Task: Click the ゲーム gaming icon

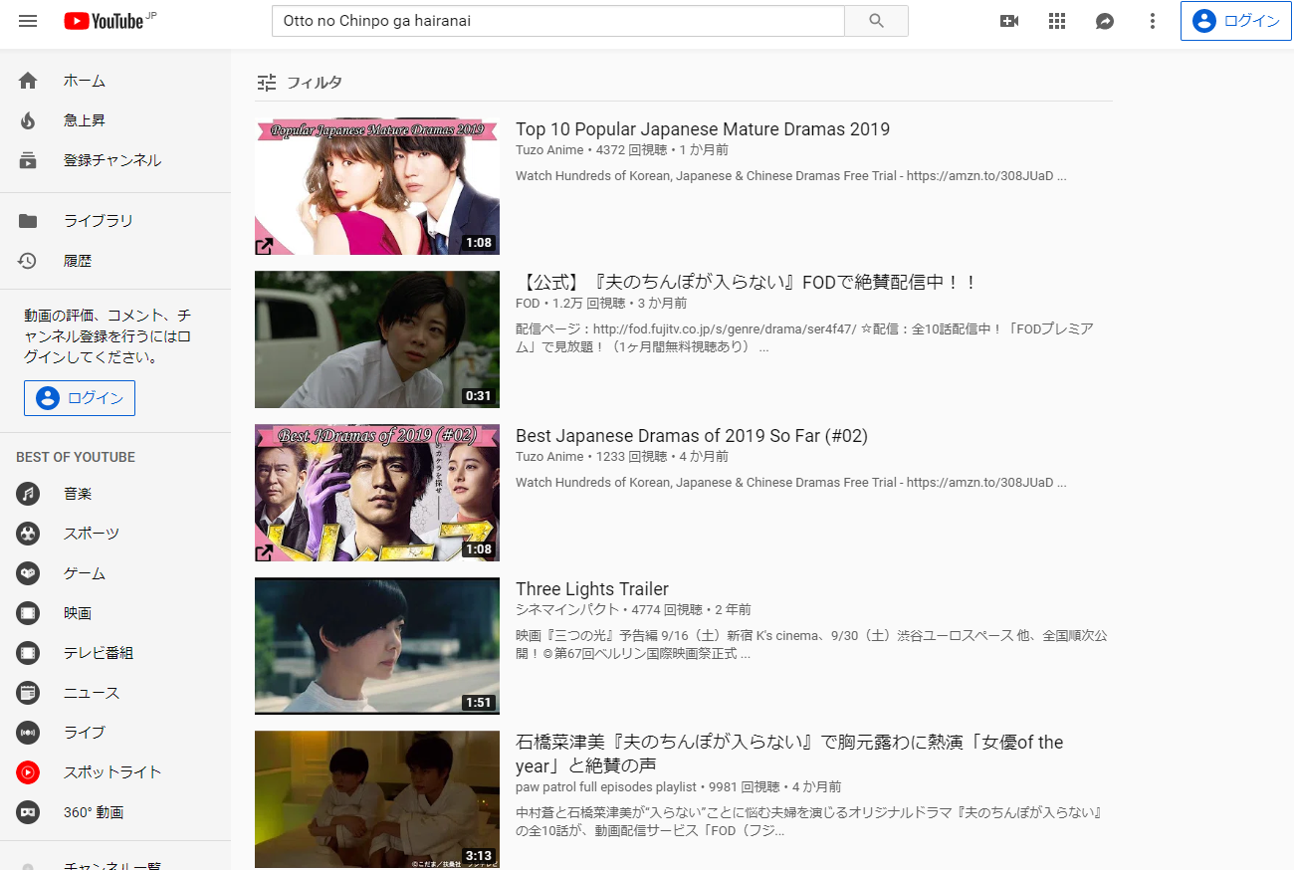Action: [x=28, y=573]
